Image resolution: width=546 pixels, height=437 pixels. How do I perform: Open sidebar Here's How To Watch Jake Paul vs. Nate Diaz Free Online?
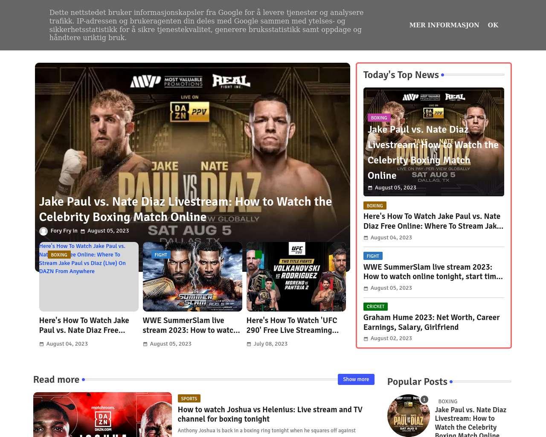point(433,221)
